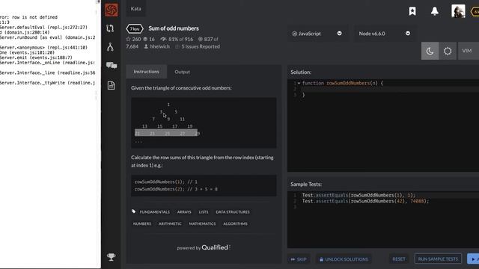Open the docs page sidebar icon
Image resolution: width=479 pixels, height=269 pixels.
(112, 85)
